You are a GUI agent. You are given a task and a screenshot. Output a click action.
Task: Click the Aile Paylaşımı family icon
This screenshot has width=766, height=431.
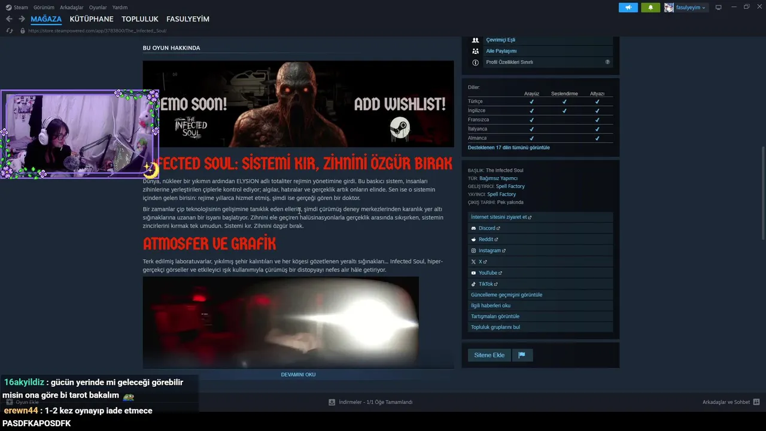[475, 51]
